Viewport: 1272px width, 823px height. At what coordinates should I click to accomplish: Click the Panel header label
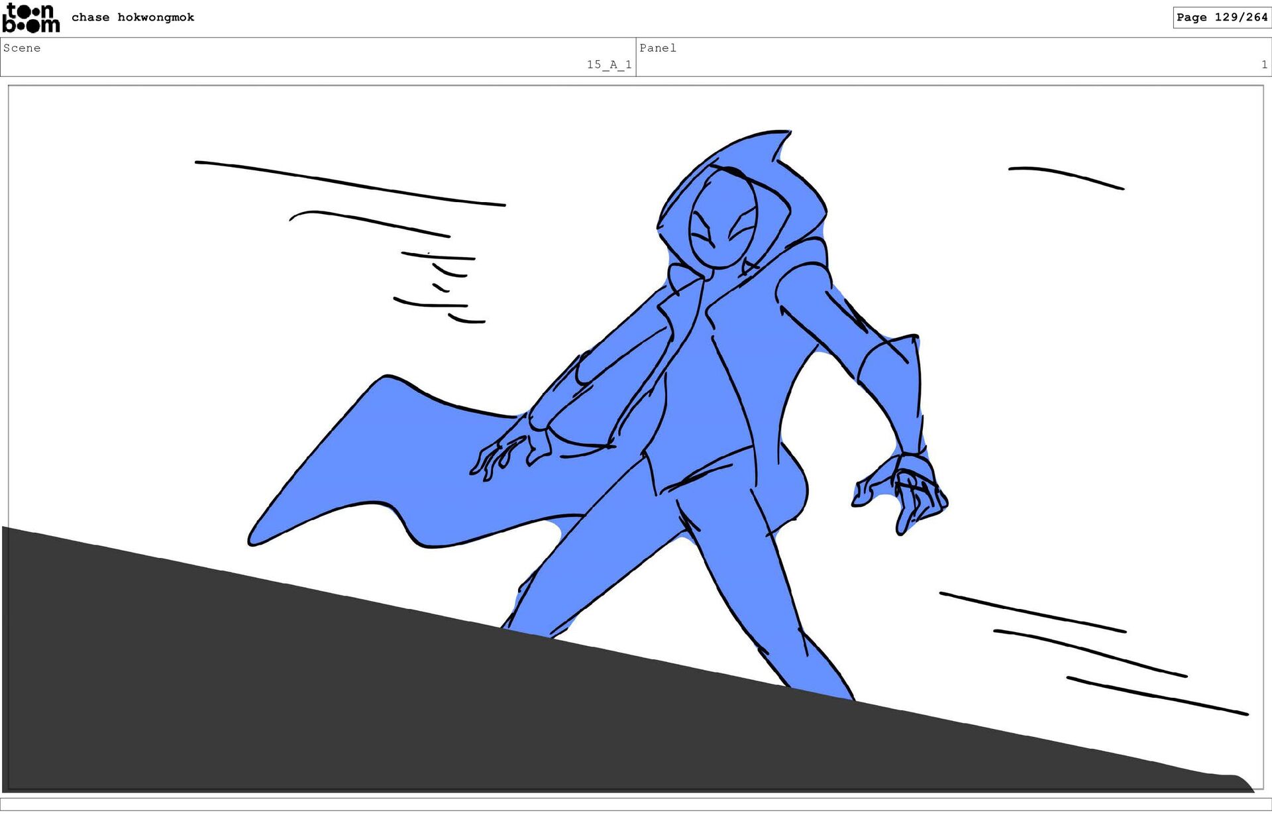657,48
